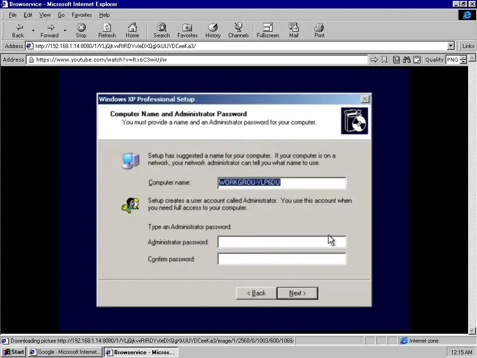The image size is (477, 358).
Task: Click the Back toolbar button in Internet Explorer
Action: [18, 30]
